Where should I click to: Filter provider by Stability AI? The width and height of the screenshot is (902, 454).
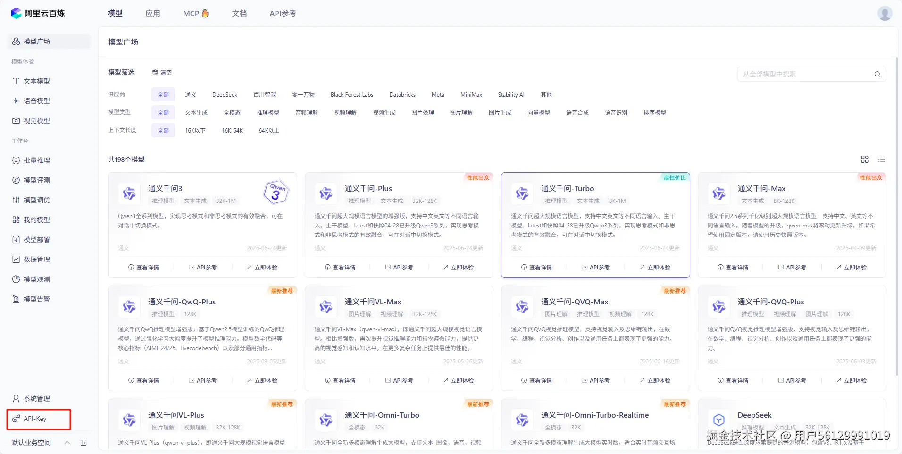pos(511,95)
